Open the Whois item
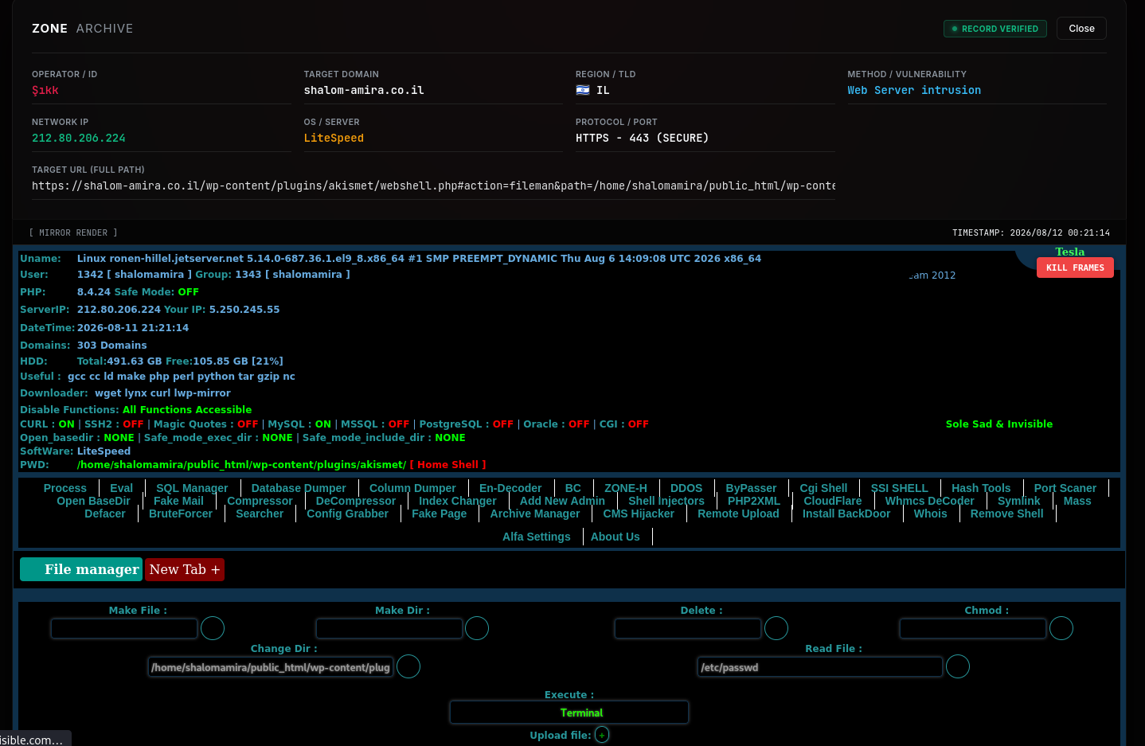 pos(931,514)
